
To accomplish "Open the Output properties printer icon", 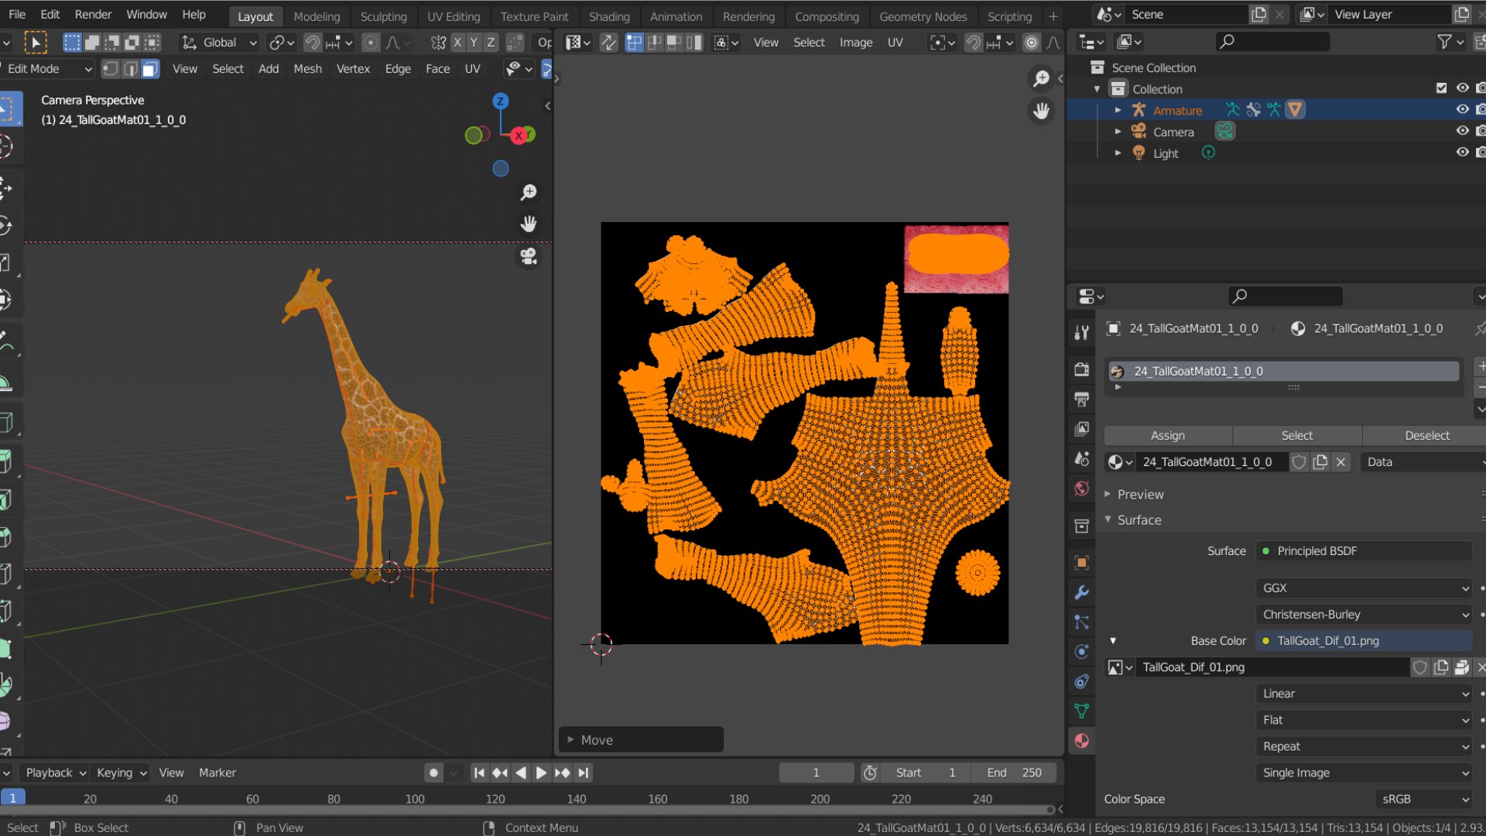I will [1082, 399].
